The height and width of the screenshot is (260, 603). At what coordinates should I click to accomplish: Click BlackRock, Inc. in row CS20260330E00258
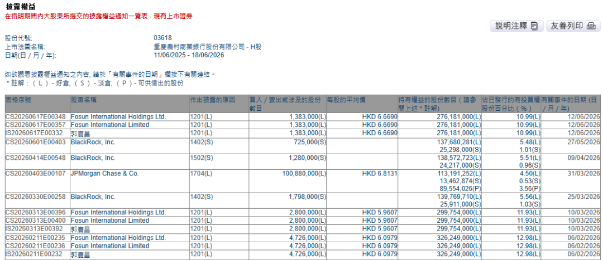coord(93,197)
